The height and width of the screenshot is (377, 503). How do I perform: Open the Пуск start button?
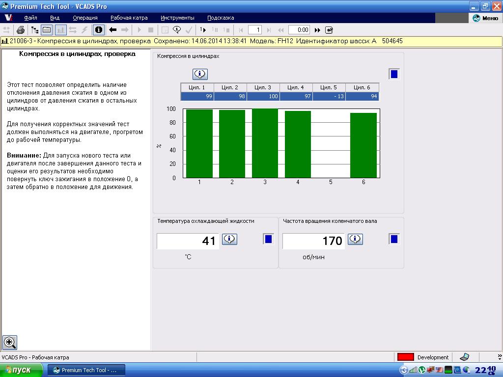pyautogui.click(x=21, y=370)
